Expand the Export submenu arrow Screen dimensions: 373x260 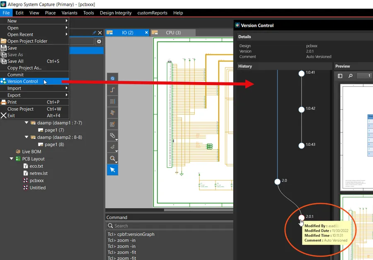(66, 95)
